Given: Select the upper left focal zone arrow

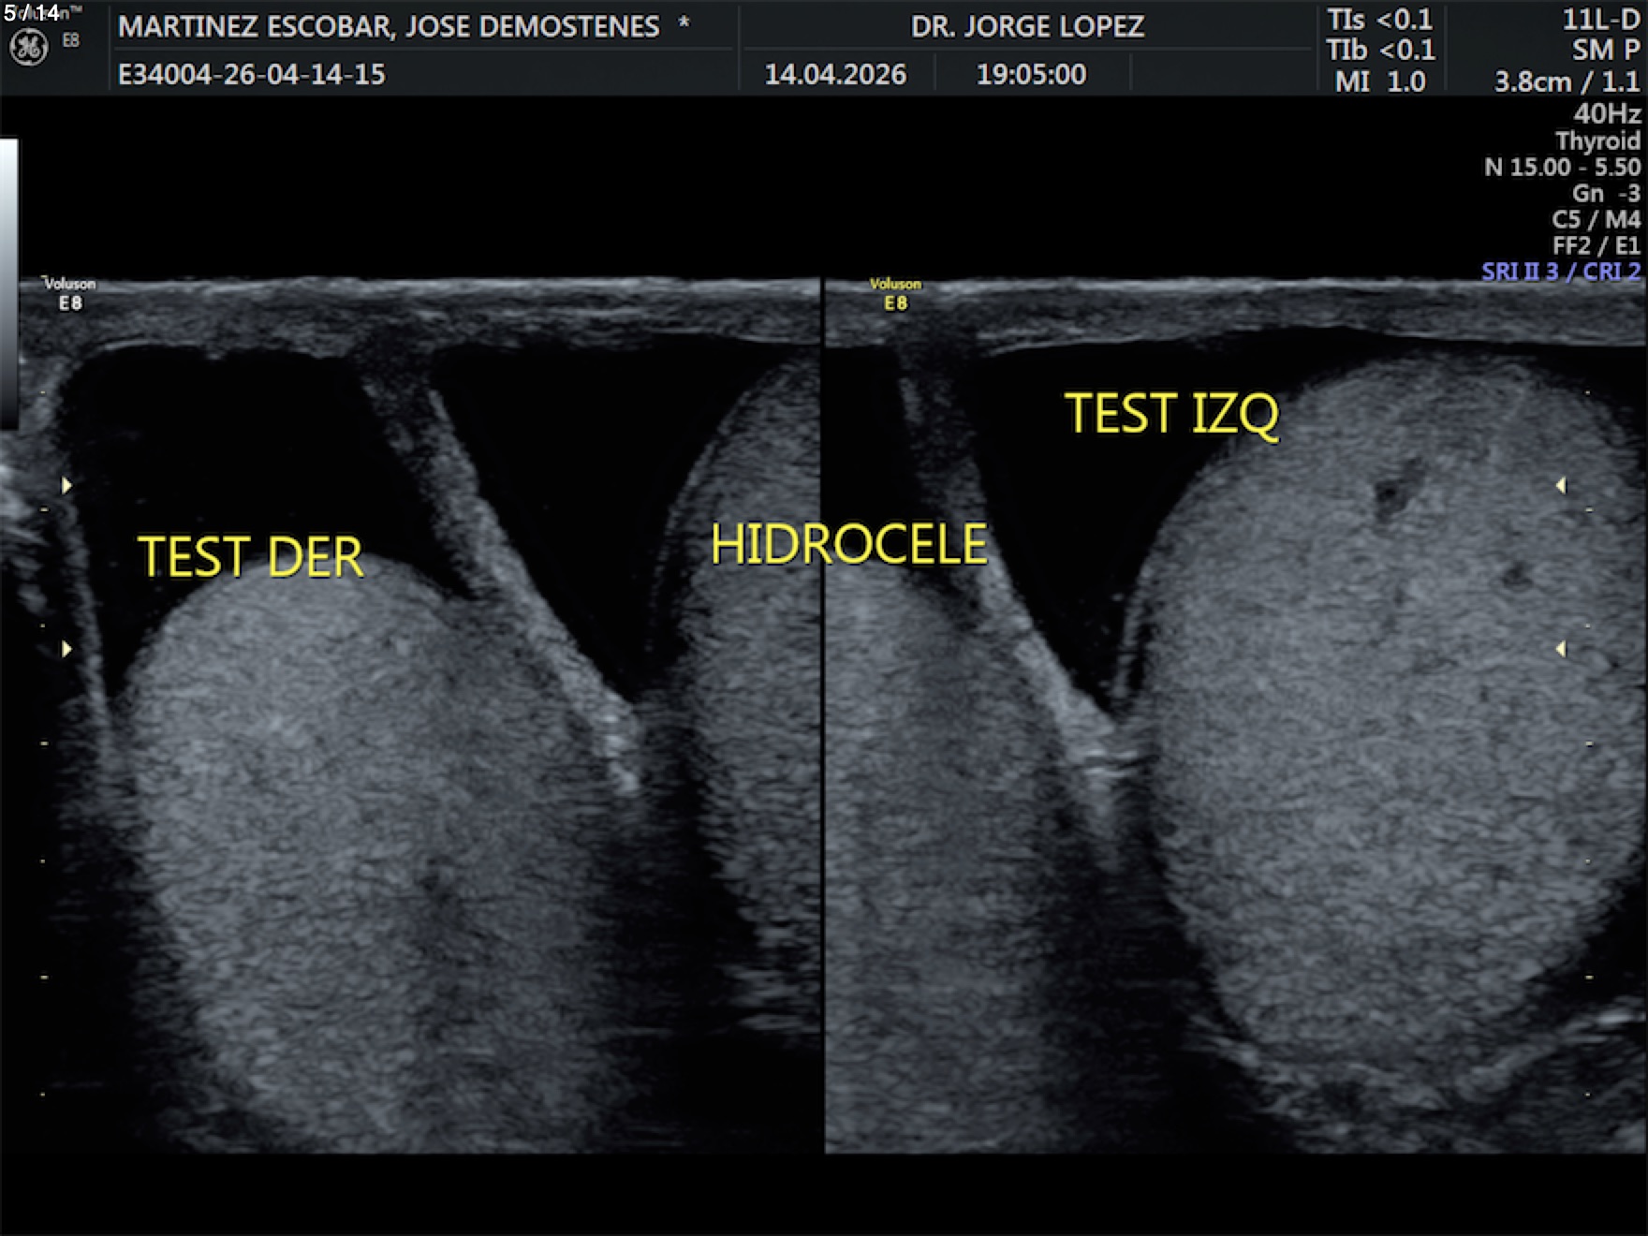Looking at the screenshot, I should pyautogui.click(x=66, y=485).
